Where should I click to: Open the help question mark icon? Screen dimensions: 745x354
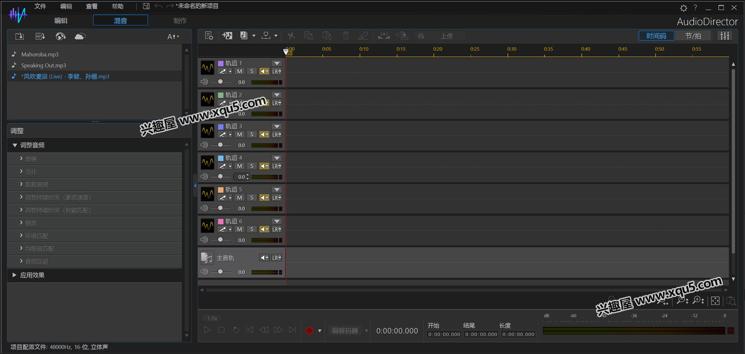click(x=695, y=7)
